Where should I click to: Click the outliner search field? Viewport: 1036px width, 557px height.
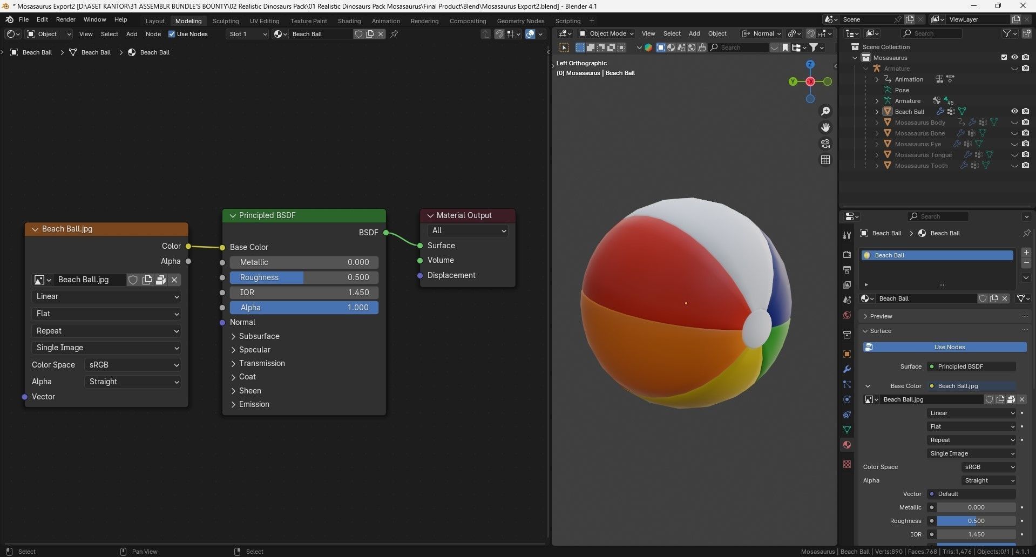coord(931,33)
